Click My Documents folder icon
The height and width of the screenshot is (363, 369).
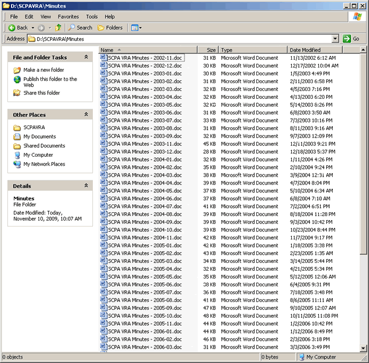click(17, 136)
